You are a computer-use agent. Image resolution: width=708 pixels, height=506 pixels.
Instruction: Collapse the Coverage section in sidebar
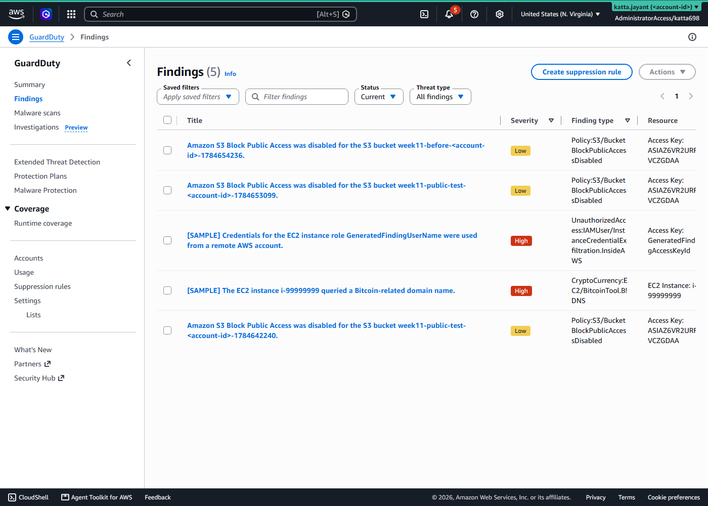(x=8, y=208)
